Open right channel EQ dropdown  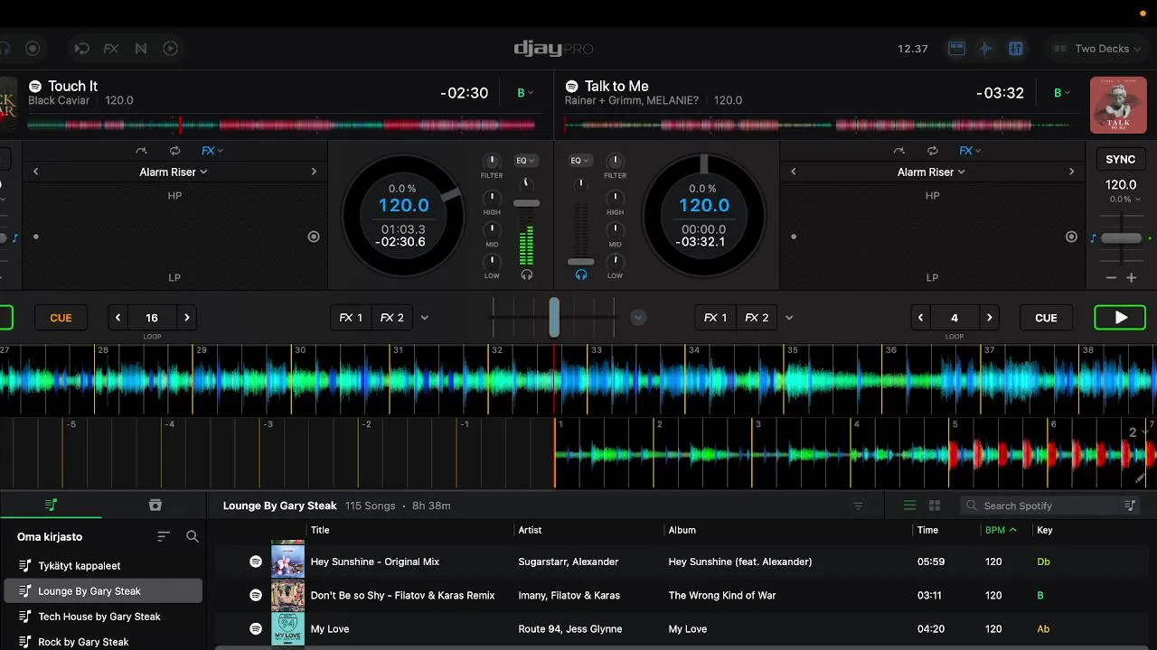coord(581,161)
